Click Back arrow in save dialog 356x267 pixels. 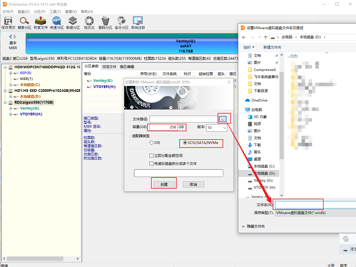244,37
